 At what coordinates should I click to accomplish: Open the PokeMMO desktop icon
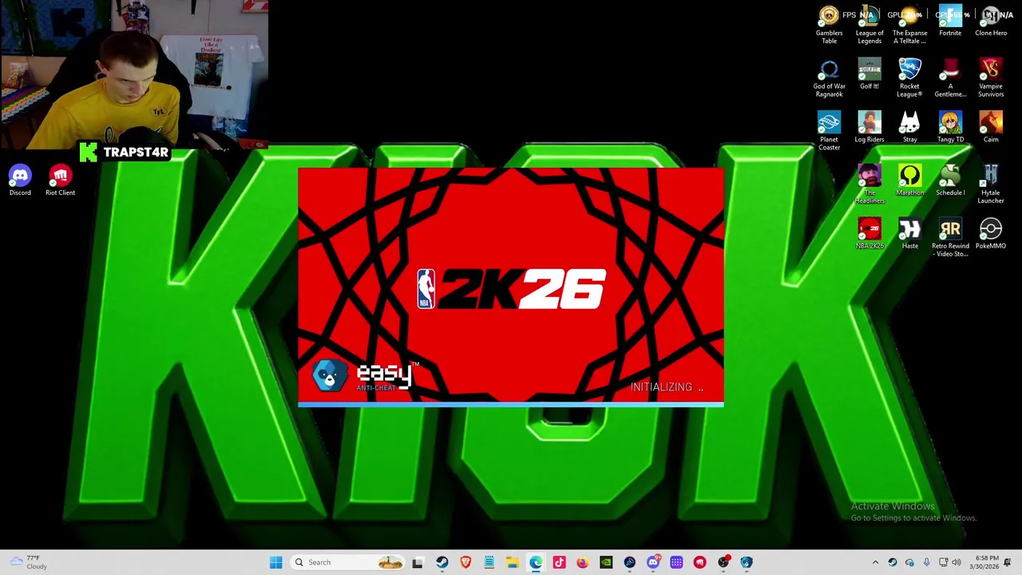(991, 234)
